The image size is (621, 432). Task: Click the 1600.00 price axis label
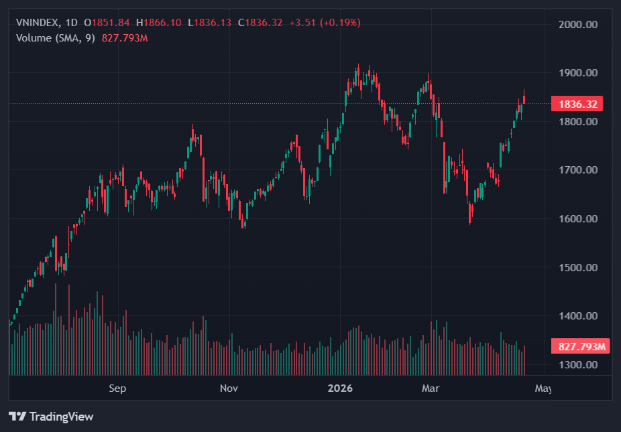coord(577,219)
